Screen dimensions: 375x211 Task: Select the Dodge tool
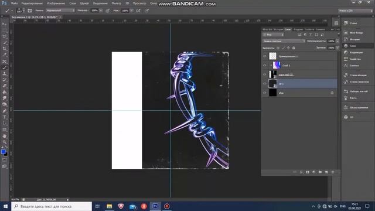point(5,104)
